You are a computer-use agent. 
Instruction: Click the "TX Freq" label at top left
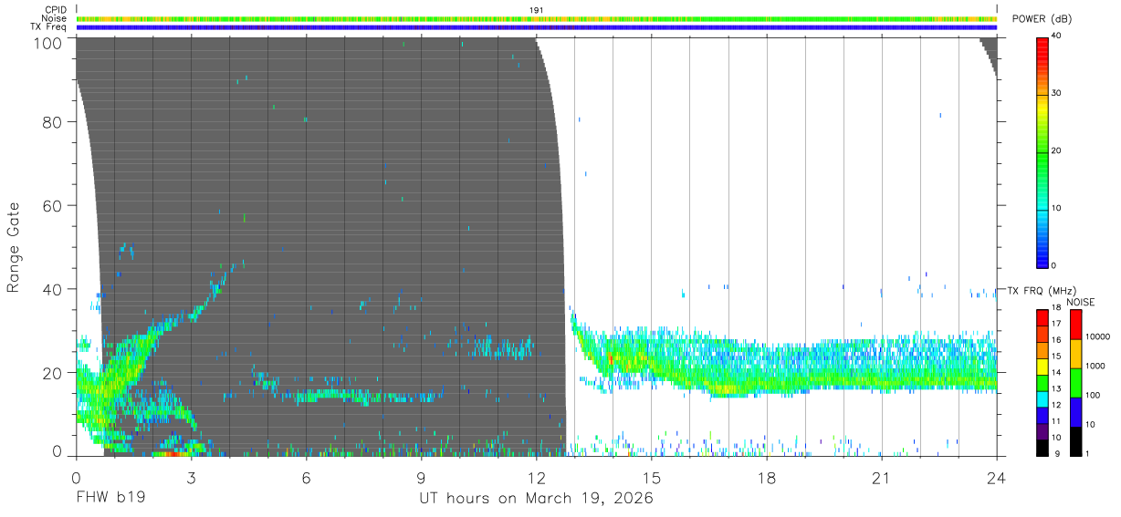tap(47, 26)
